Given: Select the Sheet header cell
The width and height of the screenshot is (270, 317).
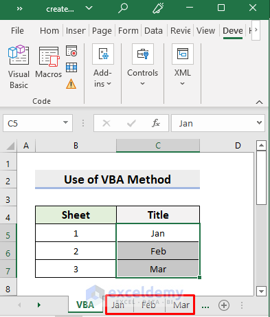Looking at the screenshot, I should point(76,215).
